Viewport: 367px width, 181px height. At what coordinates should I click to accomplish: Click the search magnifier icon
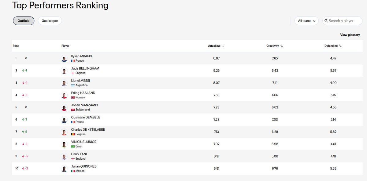(326, 21)
